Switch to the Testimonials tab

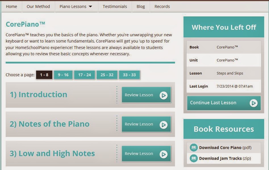(x=115, y=6)
